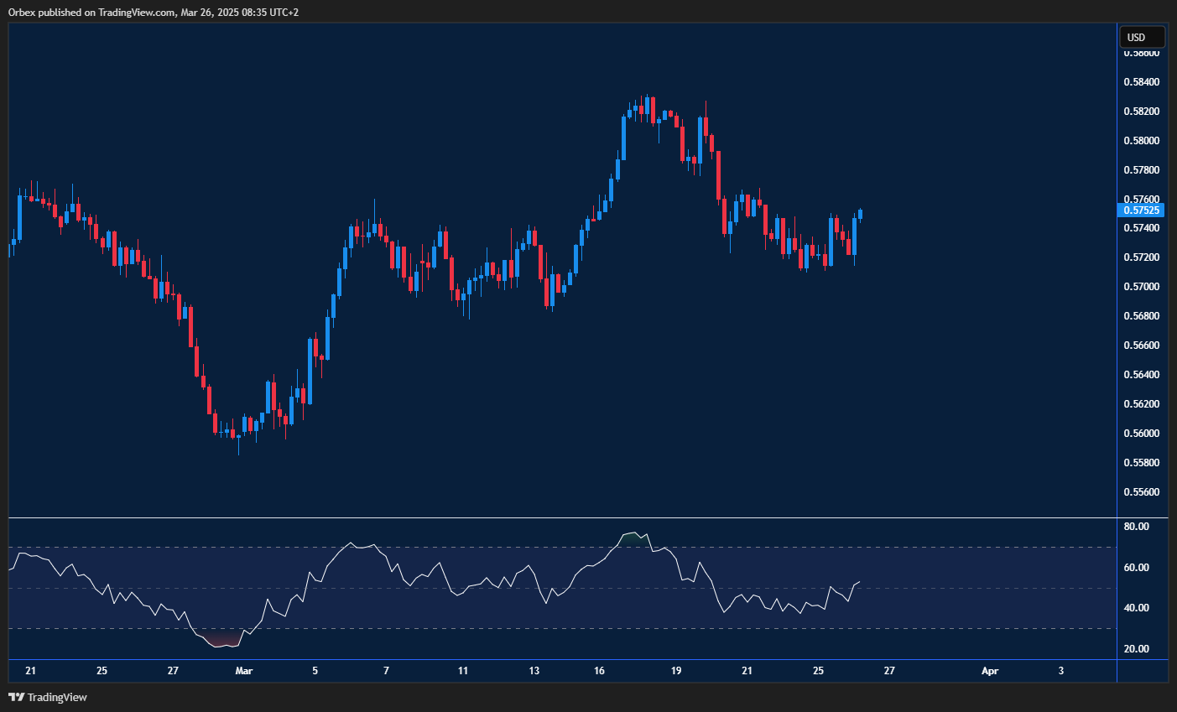Select the highlighted price tag 0.57525
1177x712 pixels.
(x=1141, y=210)
